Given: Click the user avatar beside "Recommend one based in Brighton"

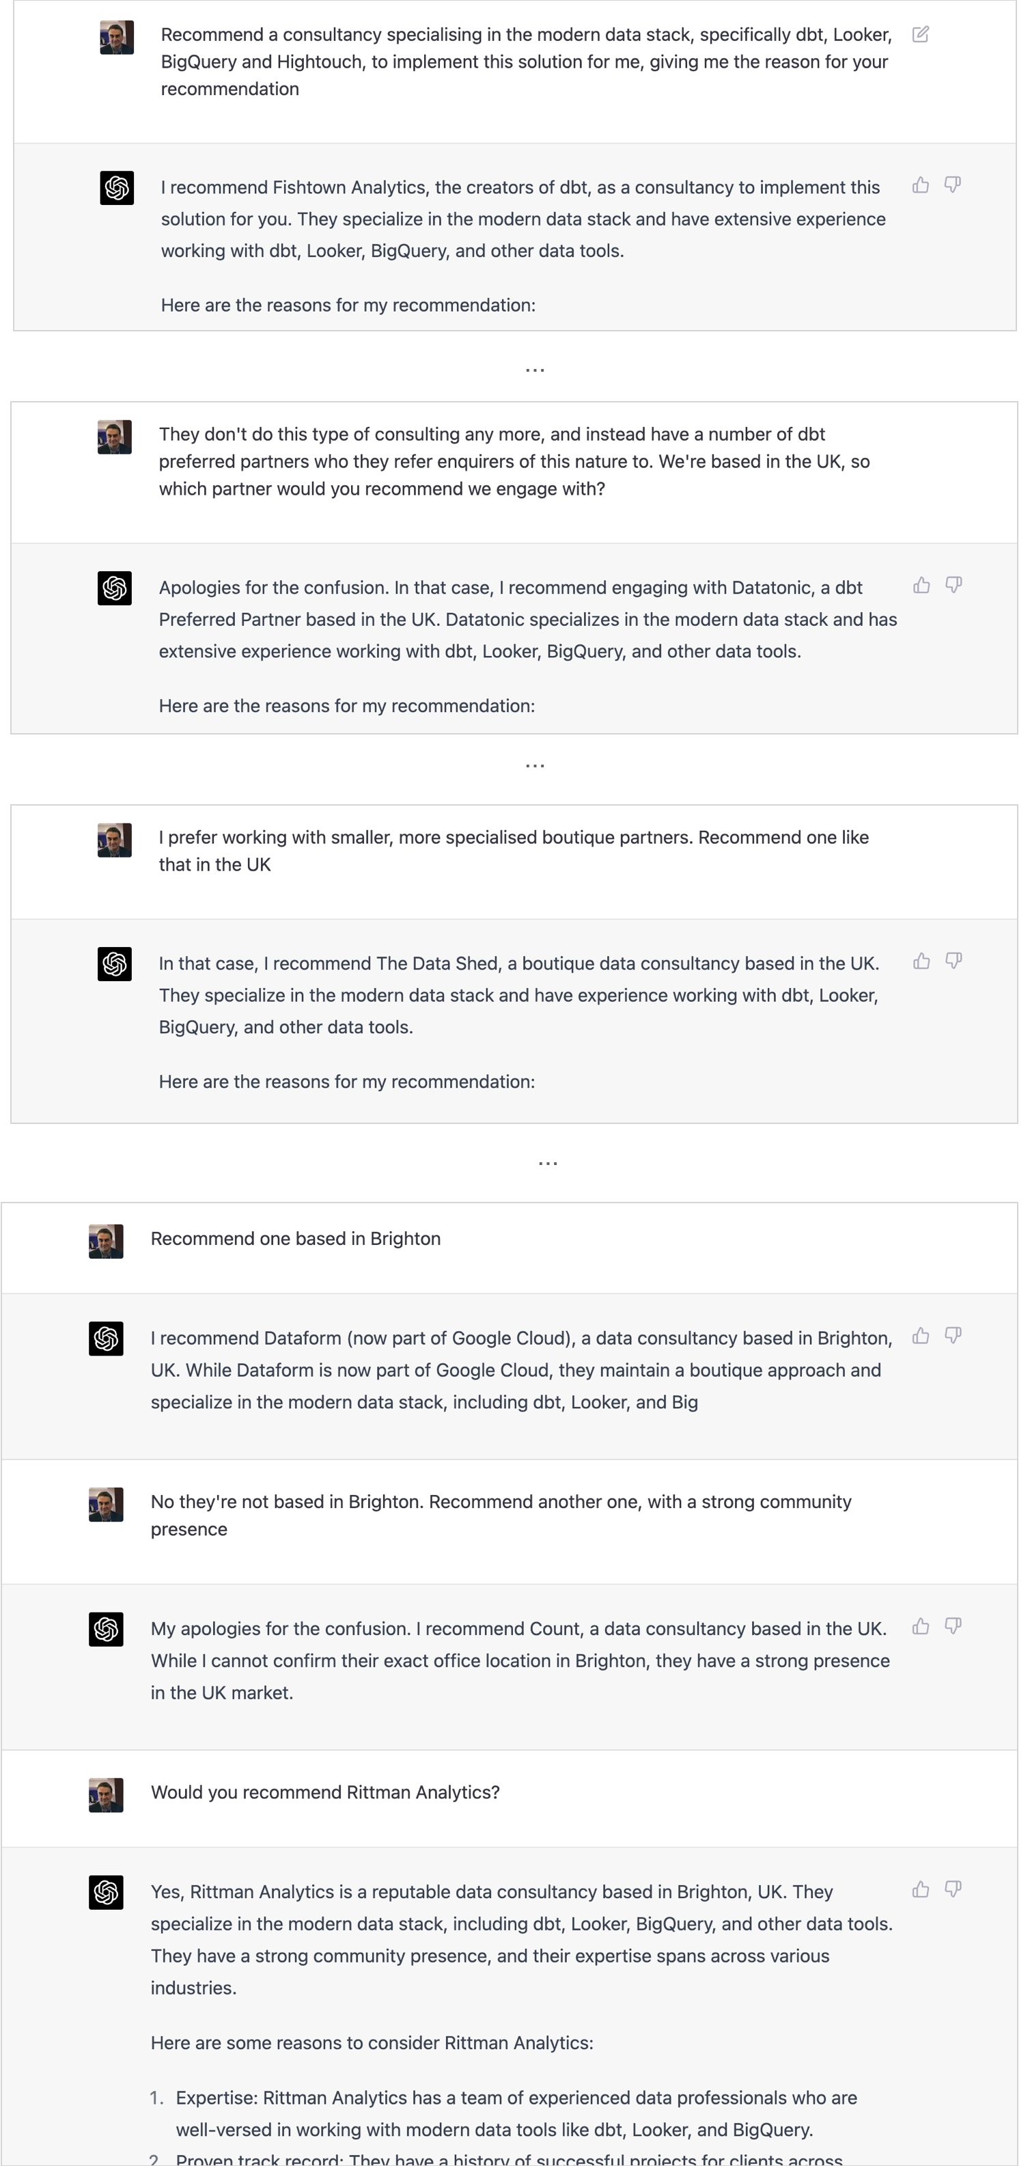Looking at the screenshot, I should (x=106, y=1241).
